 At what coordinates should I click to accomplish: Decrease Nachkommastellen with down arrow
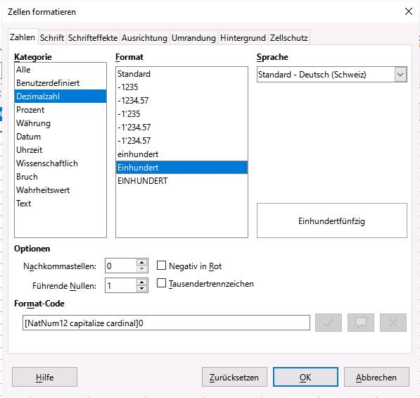(x=141, y=269)
